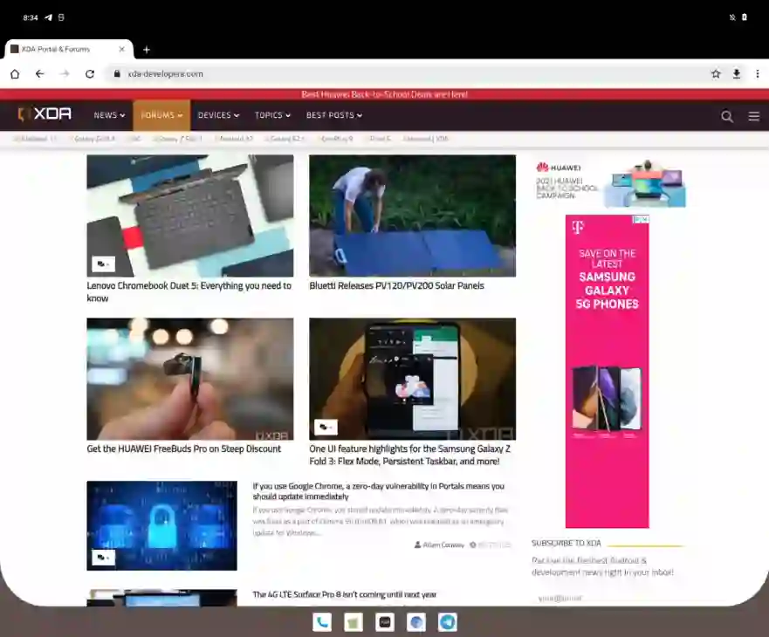Click the download icon in the toolbar
Screen dimensions: 769x637
[737, 74]
